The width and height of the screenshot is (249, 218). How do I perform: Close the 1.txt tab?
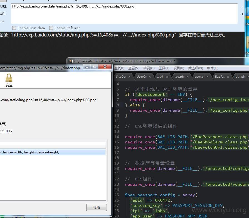[167, 77]
